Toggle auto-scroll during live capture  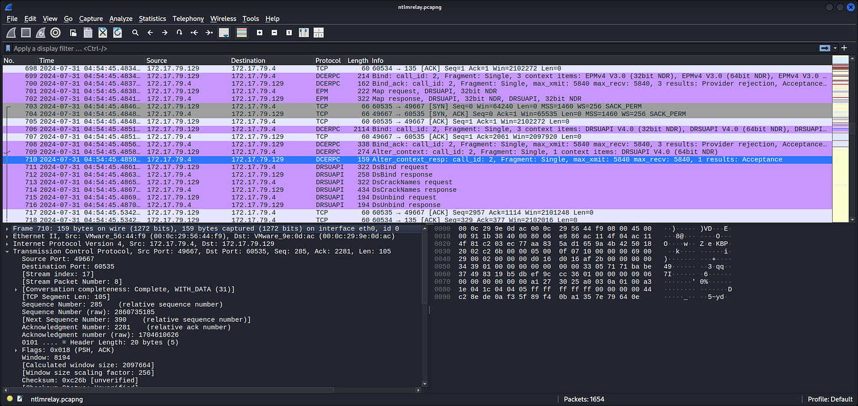pos(224,33)
